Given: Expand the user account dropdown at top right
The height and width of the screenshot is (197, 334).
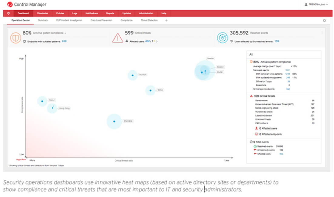Looking at the screenshot, I should 327,5.
